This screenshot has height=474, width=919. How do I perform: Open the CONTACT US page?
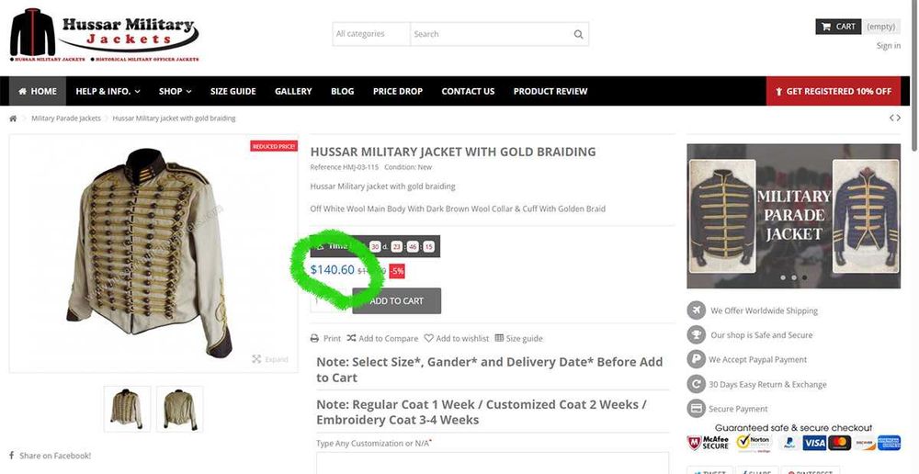pyautogui.click(x=468, y=92)
